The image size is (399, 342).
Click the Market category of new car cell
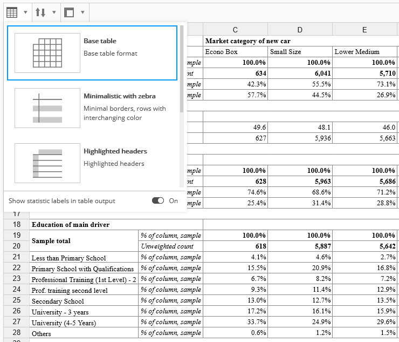(x=301, y=41)
